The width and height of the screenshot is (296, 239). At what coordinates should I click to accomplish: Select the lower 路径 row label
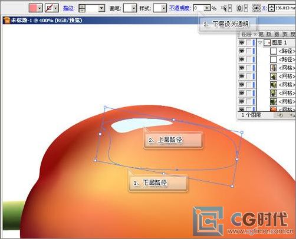click(287, 59)
